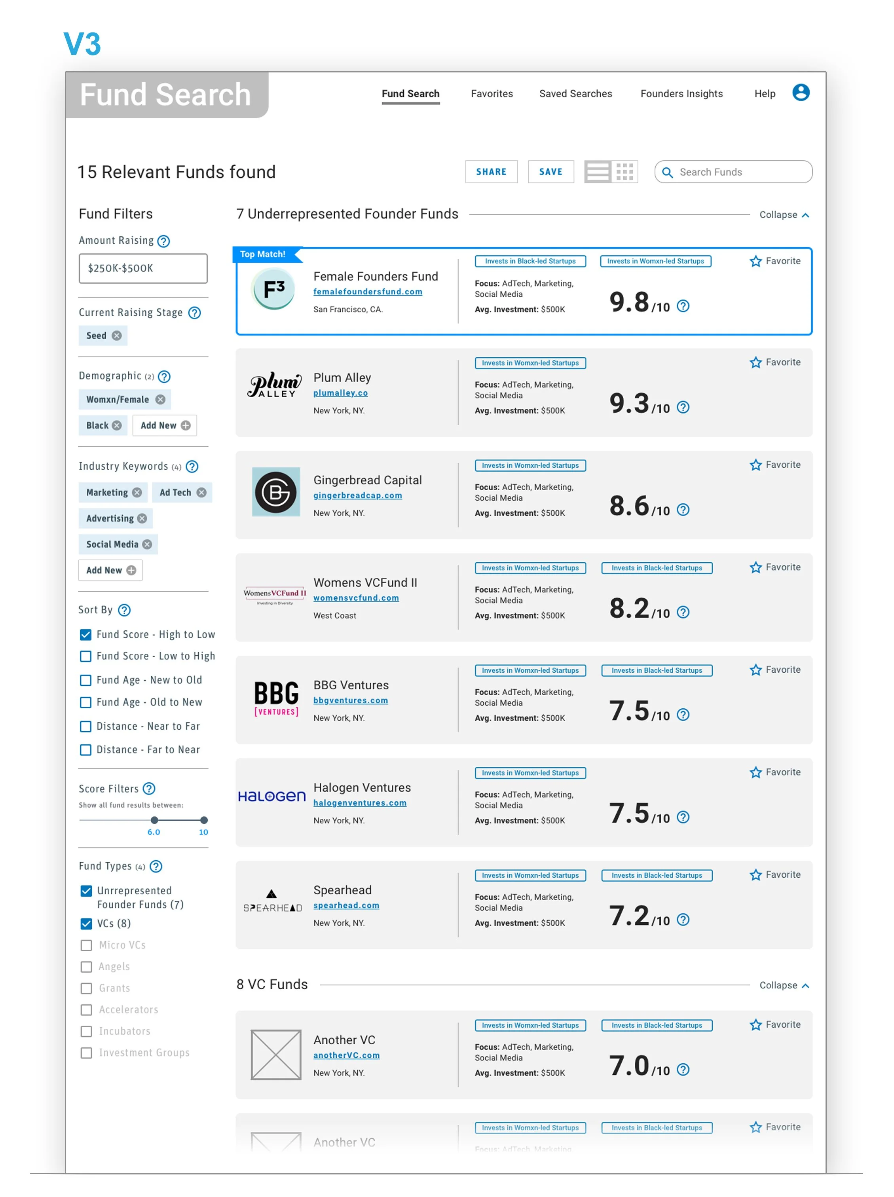Switch to list view layout icon
Viewport: 894px width, 1197px height.
point(598,172)
